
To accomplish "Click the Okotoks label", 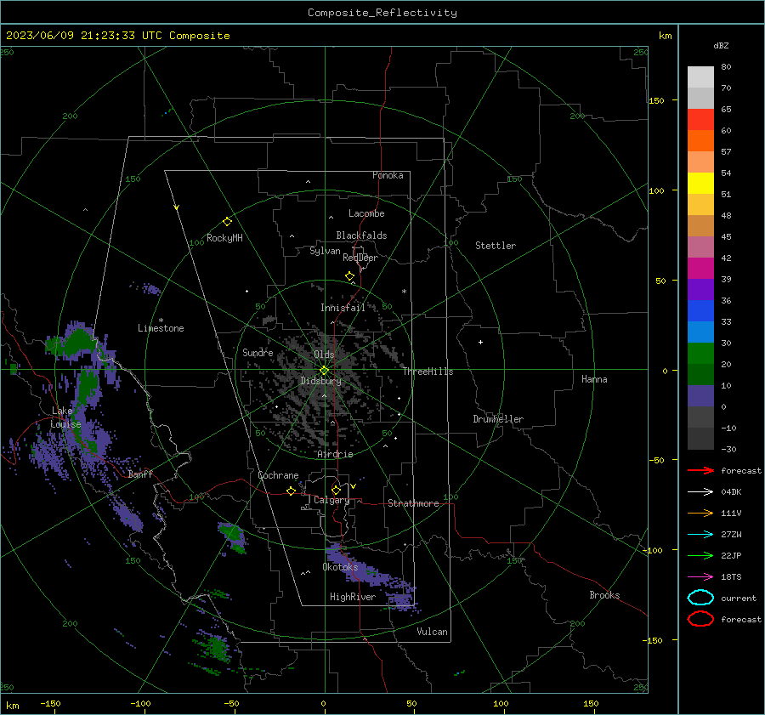I will tap(340, 567).
